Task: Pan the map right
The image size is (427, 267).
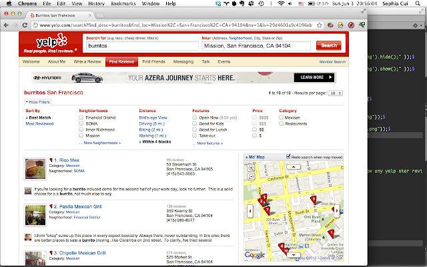Action: 337,211
